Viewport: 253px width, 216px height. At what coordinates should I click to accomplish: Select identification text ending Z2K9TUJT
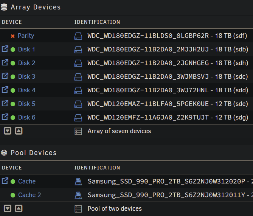click(148, 117)
